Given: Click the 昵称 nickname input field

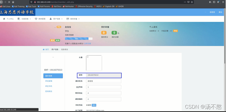Looking at the screenshot, I should pyautogui.click(x=103, y=75).
